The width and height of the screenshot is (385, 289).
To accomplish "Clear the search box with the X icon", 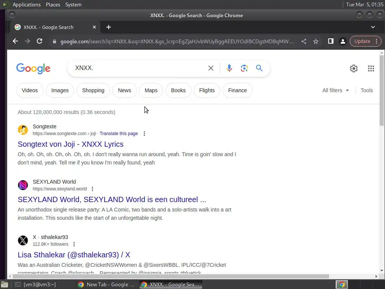I will click(211, 68).
